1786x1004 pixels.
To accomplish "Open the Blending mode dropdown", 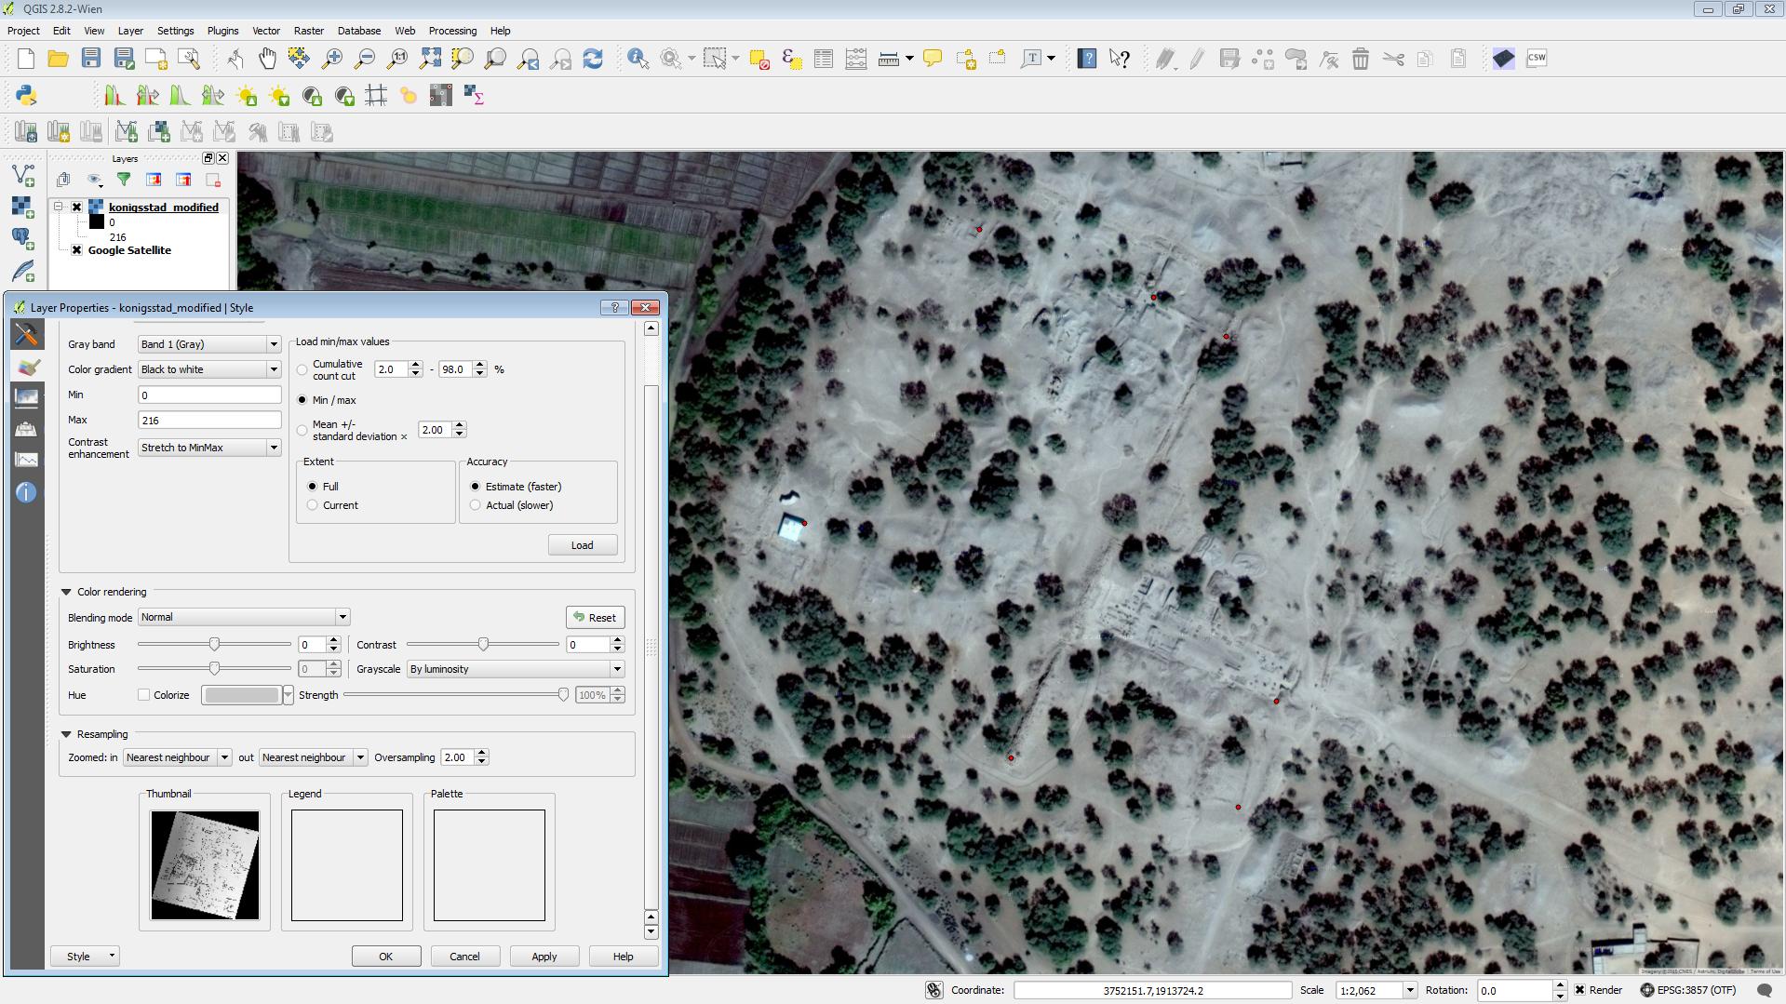I will pyautogui.click(x=244, y=617).
